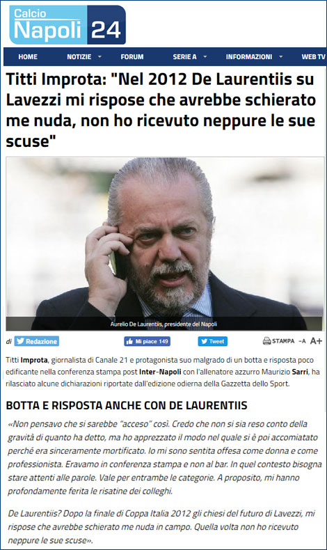
Task: Click the STAMPA print label
Action: (x=283, y=341)
